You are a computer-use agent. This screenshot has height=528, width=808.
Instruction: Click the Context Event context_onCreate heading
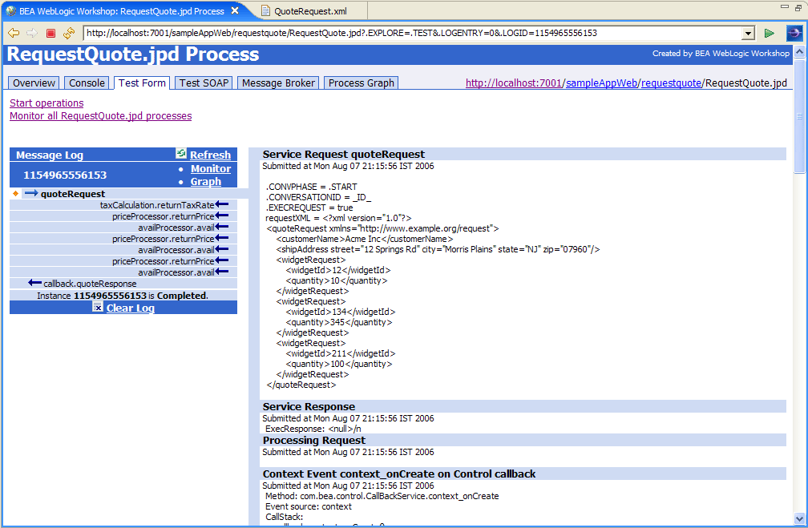coord(399,474)
